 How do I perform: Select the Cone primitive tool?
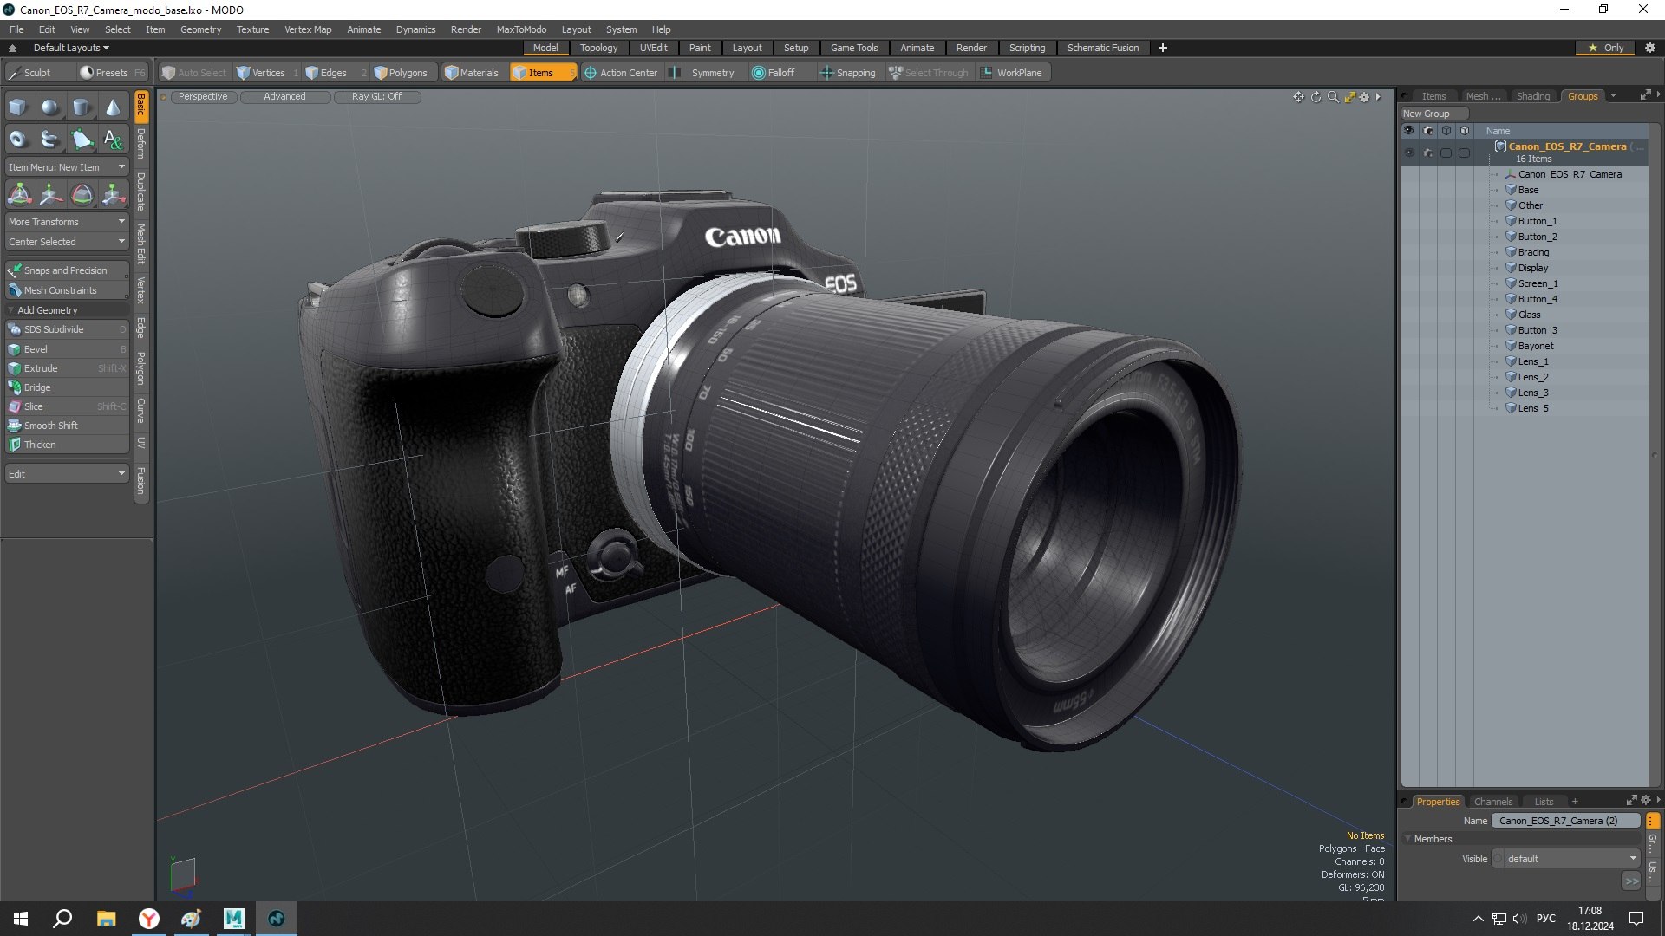(113, 107)
